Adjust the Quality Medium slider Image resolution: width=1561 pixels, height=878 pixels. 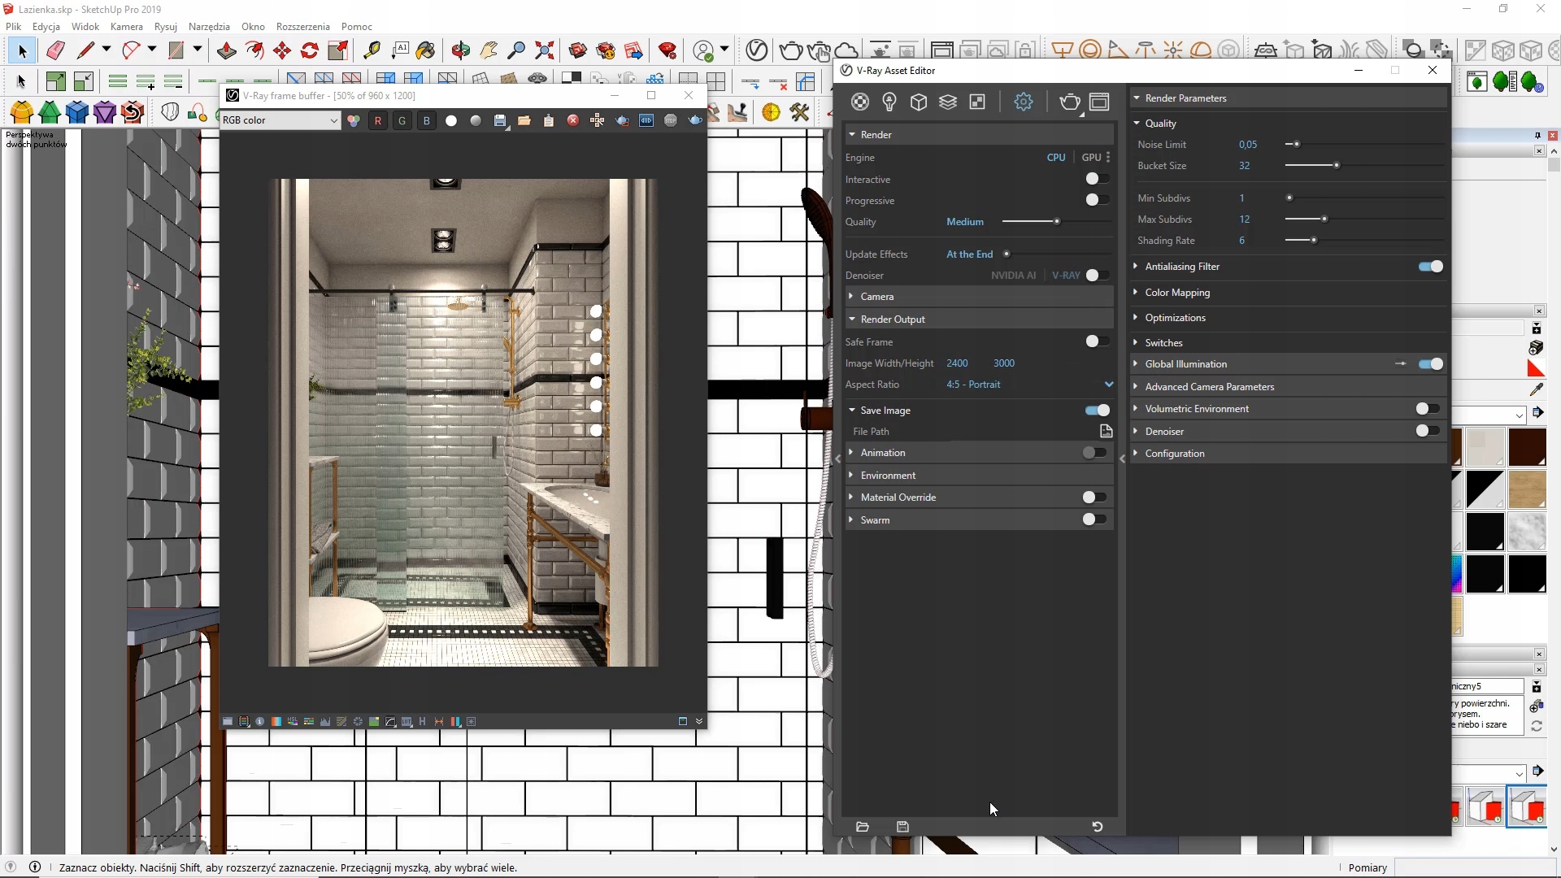(1056, 222)
